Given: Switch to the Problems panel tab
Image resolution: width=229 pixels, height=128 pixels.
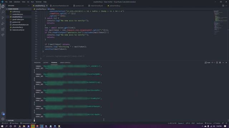Looking at the screenshot, I should (37, 63).
